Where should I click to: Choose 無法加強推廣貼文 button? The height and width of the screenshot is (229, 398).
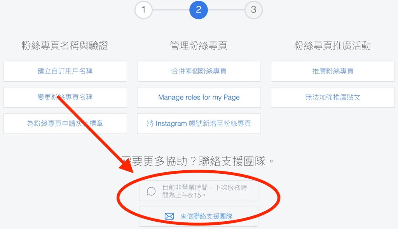point(333,97)
